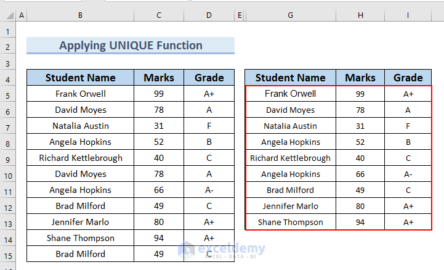This screenshot has width=444, height=270.
Task: Click the cell with marks value 94 in column H
Action: click(360, 222)
